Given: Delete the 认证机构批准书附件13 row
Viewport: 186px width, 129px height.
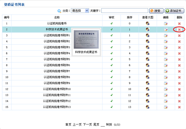Looking at the screenshot, I should point(179,107).
